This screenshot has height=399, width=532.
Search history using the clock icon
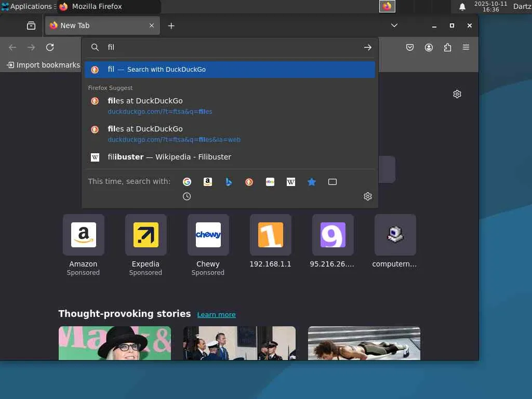point(187,196)
